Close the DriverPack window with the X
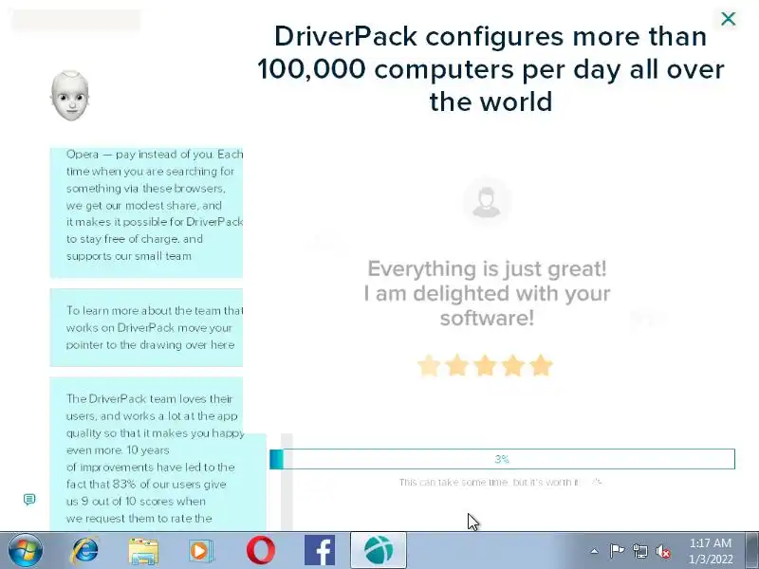The height and width of the screenshot is (569, 759). point(728,19)
